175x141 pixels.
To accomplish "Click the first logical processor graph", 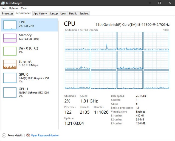I will 77,41.
